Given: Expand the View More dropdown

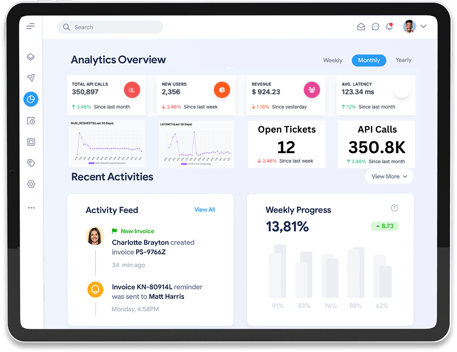Looking at the screenshot, I should [389, 176].
